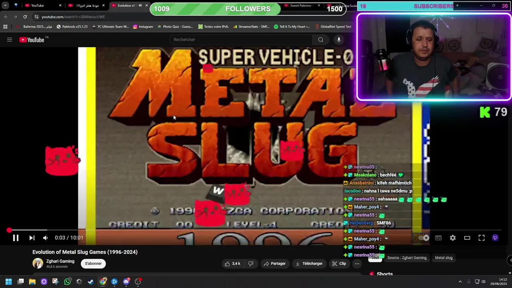Open the bookmarks apps grid icon
Screen dimensions: 512x288
point(5,27)
